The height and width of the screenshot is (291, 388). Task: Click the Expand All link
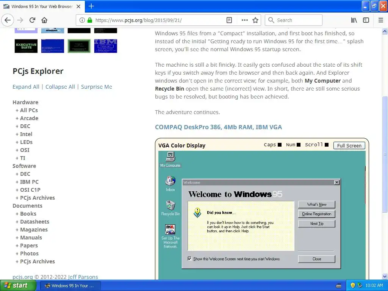pos(26,87)
